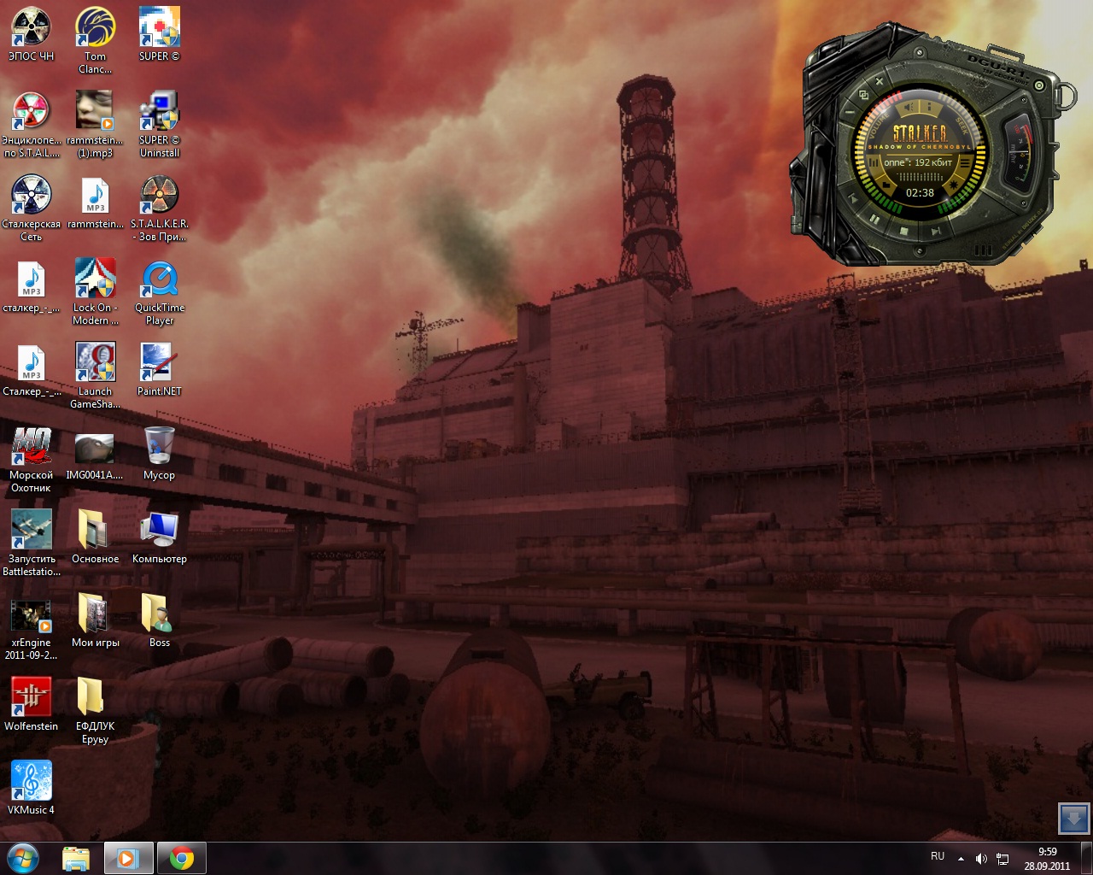Open Google Chrome from the taskbar
This screenshot has height=875, width=1093.
(181, 858)
